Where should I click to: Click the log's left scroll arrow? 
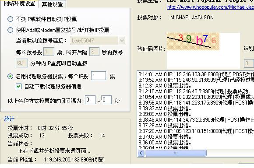coord(141,153)
